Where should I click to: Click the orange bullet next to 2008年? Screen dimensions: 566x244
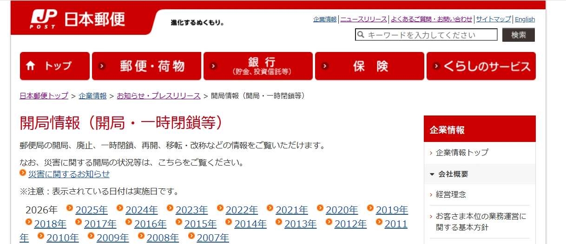pyautogui.click(x=141, y=236)
